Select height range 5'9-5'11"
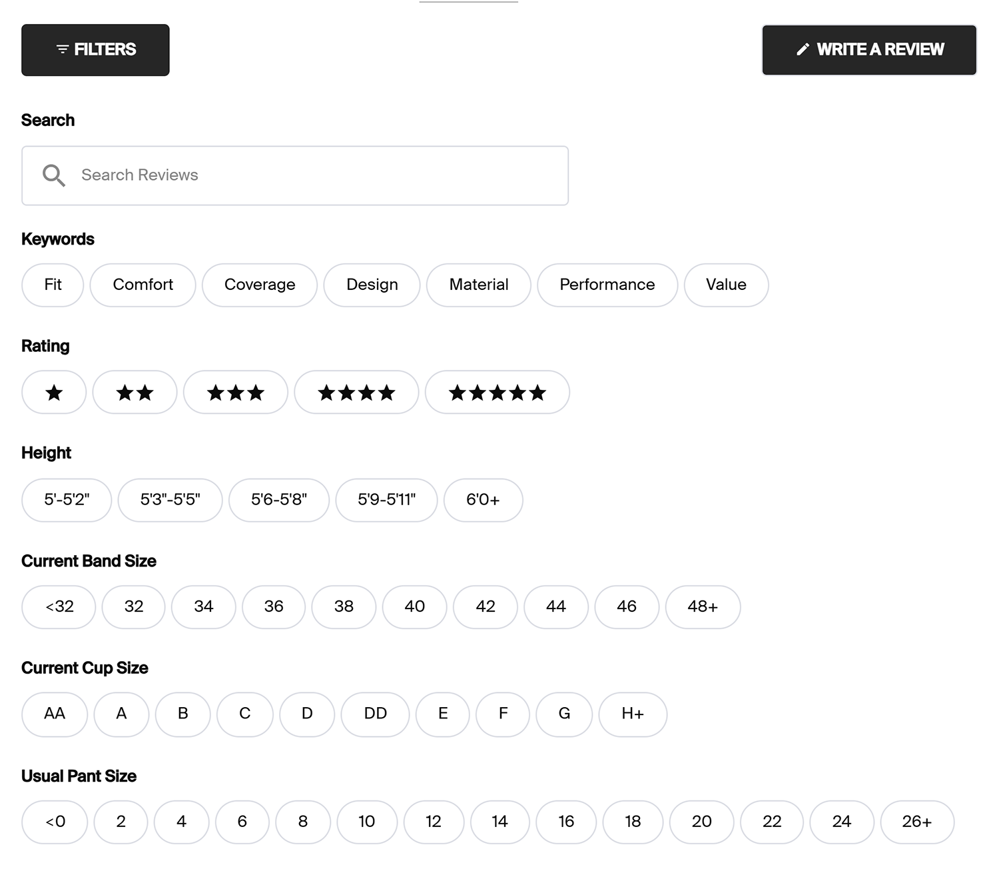This screenshot has width=999, height=871. point(387,500)
